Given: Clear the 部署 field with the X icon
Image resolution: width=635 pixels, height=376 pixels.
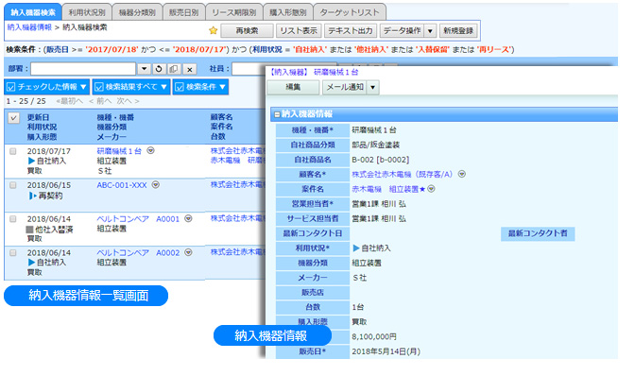Looking at the screenshot, I should (190, 69).
